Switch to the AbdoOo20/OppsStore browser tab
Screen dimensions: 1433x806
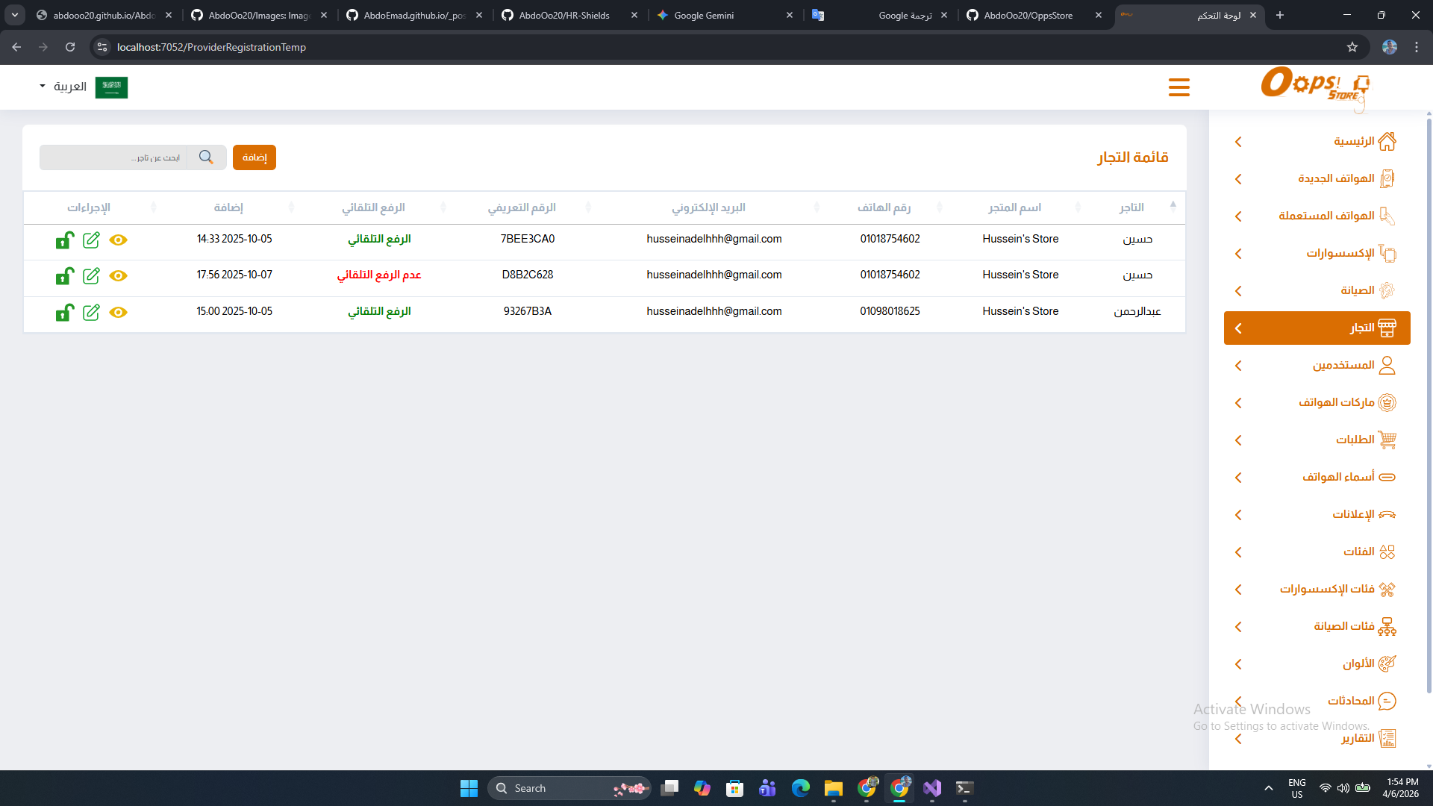(x=1027, y=15)
